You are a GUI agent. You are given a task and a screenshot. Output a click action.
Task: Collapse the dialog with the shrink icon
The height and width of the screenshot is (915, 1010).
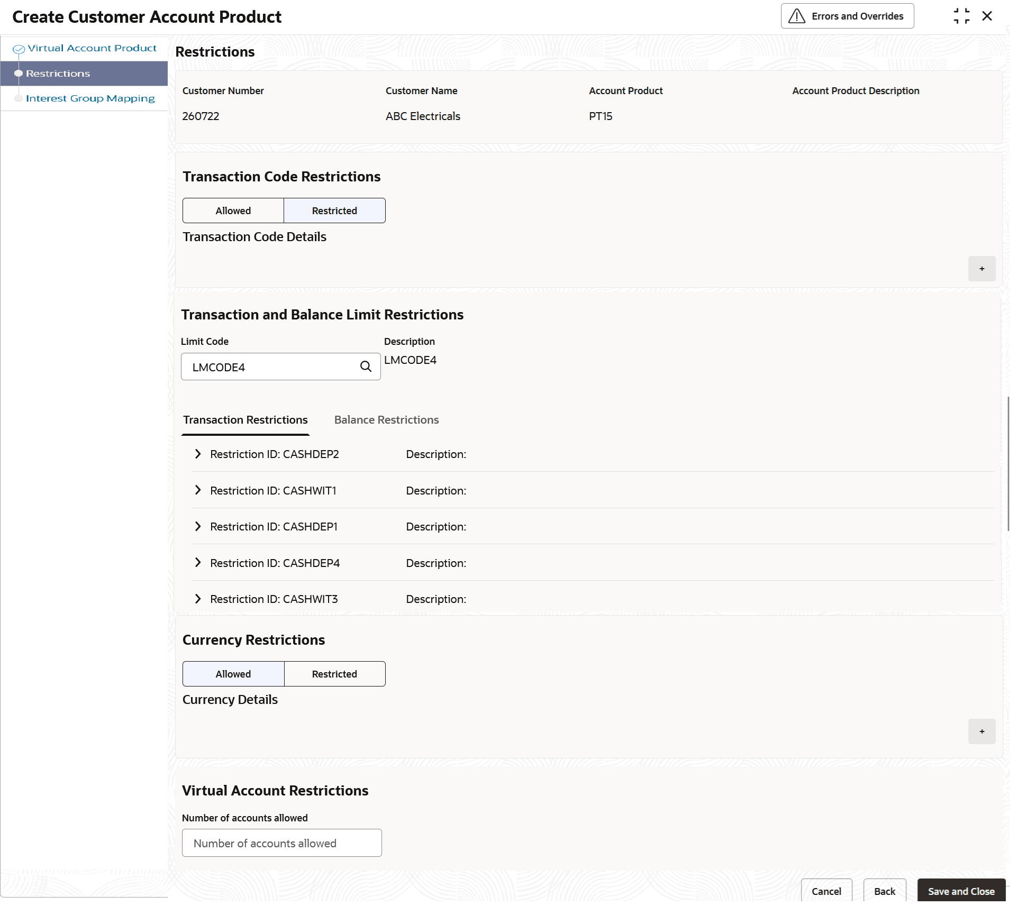(x=962, y=16)
